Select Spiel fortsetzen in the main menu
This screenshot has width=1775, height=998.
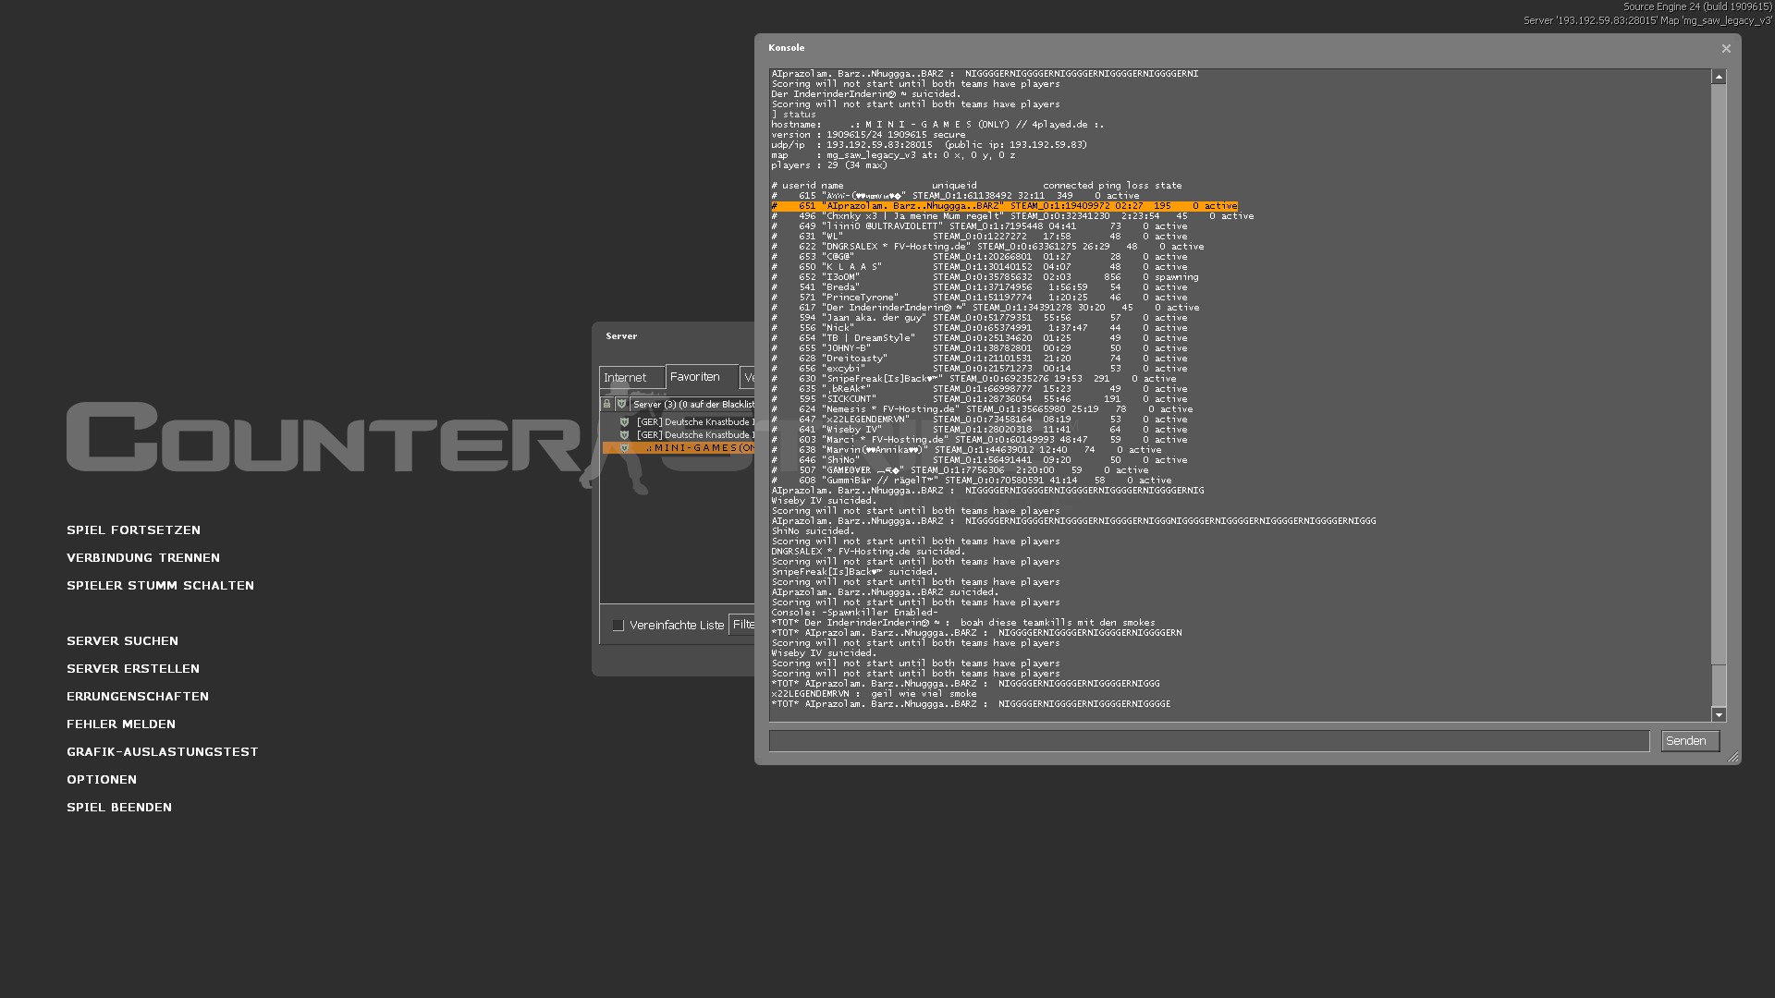[x=133, y=530]
